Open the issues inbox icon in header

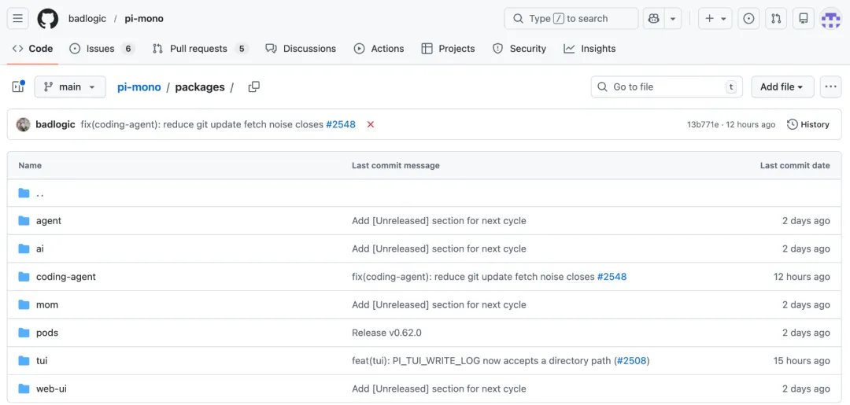point(748,18)
